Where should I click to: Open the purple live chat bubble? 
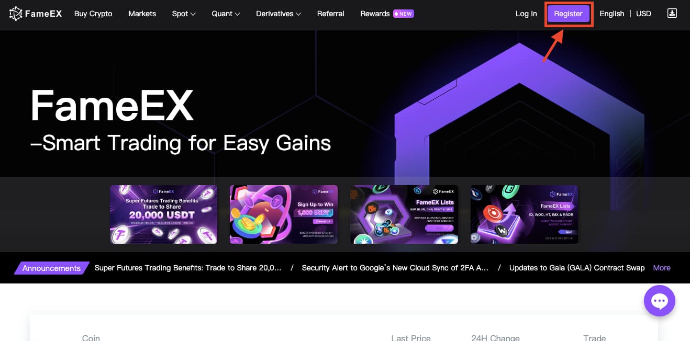[660, 301]
